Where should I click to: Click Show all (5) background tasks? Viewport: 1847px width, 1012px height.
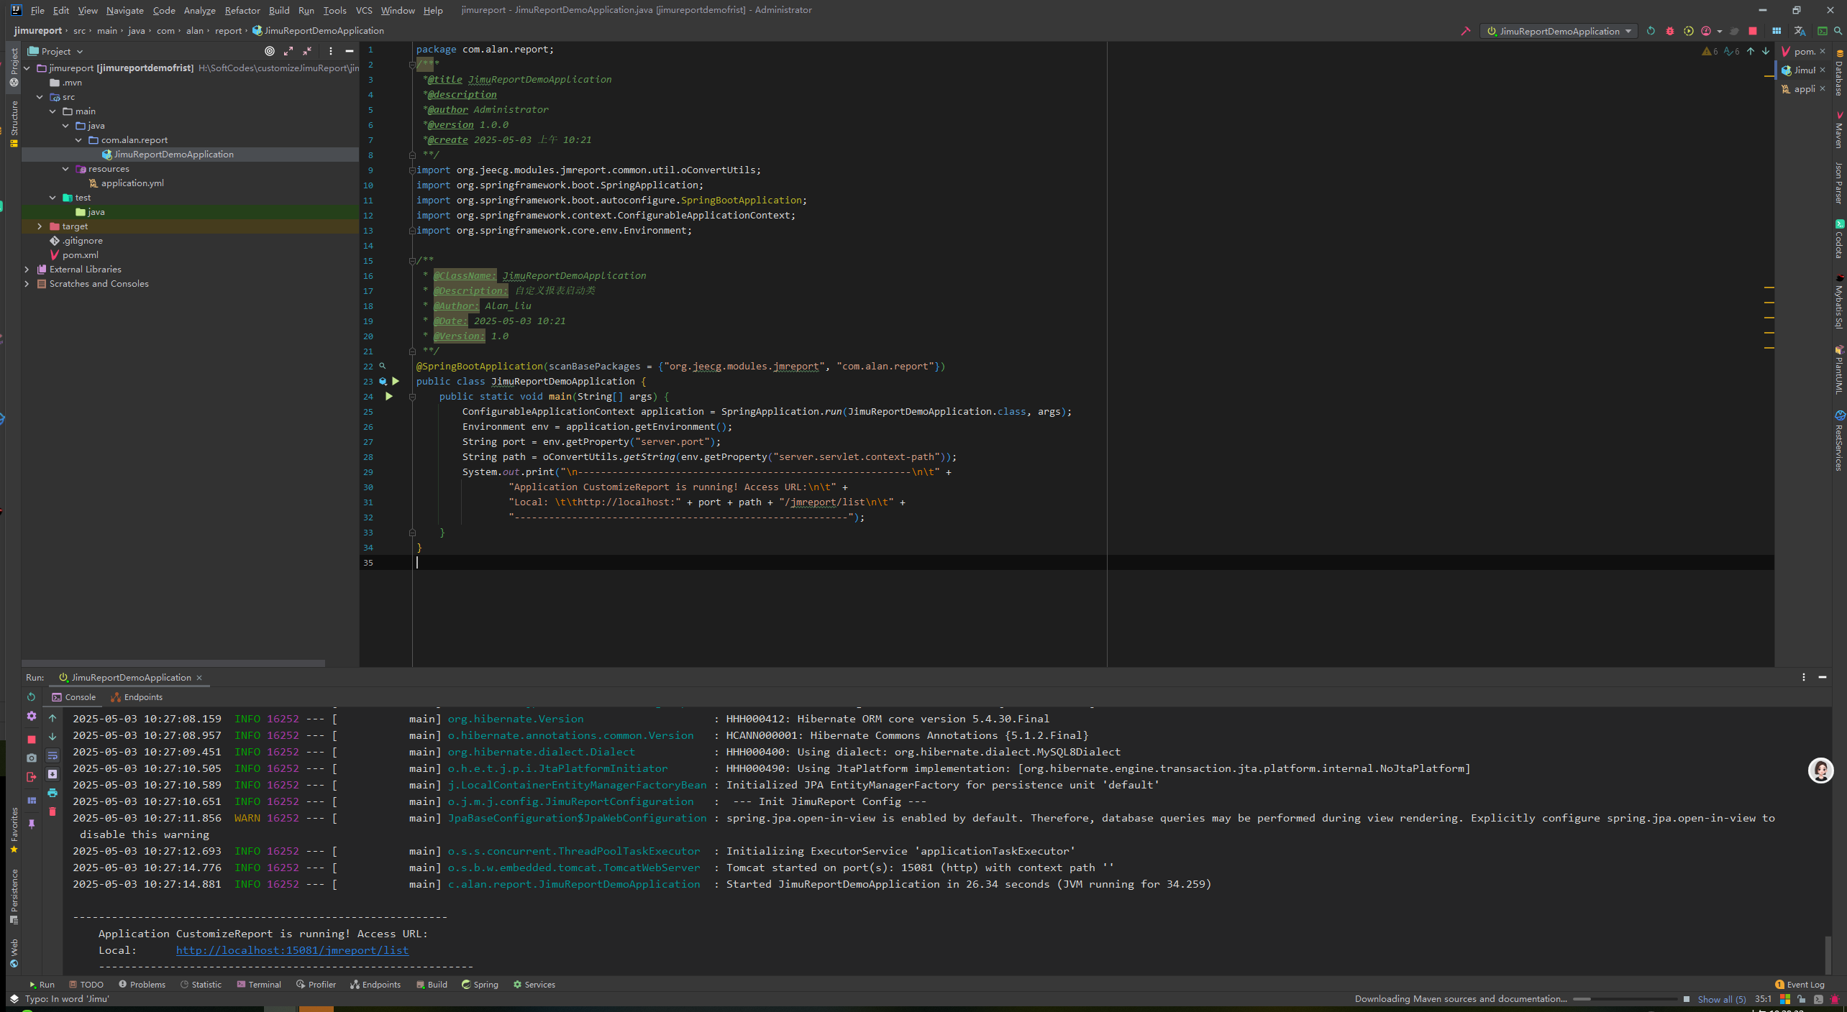tap(1721, 999)
